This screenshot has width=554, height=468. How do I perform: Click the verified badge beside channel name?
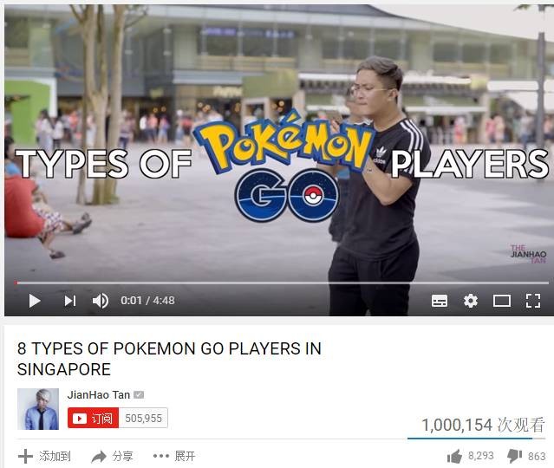point(139,395)
